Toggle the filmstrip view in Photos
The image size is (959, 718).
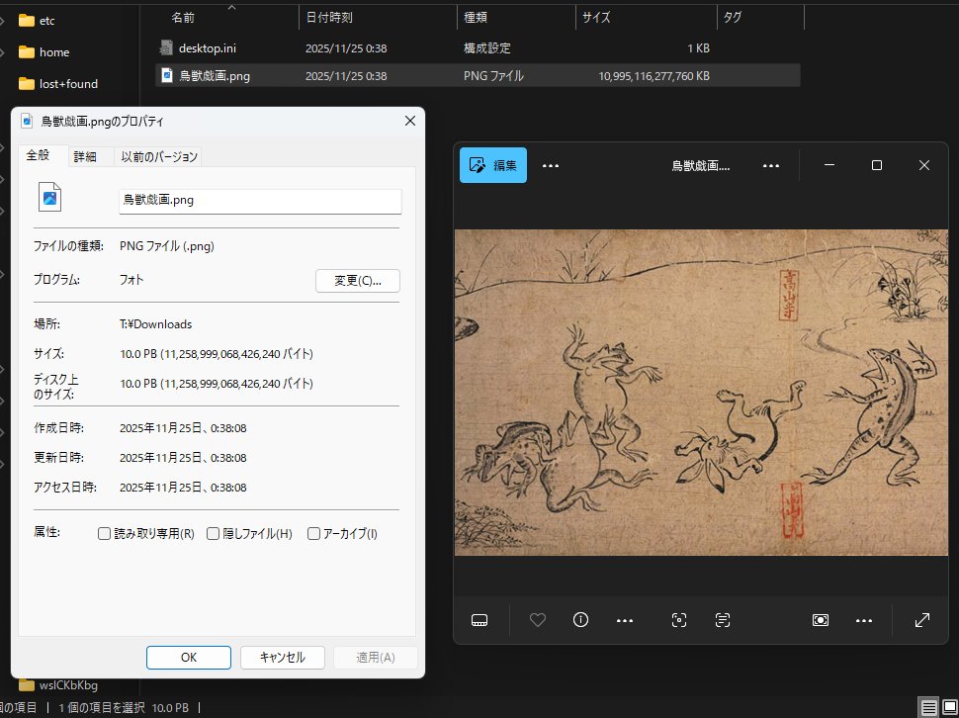(x=479, y=620)
